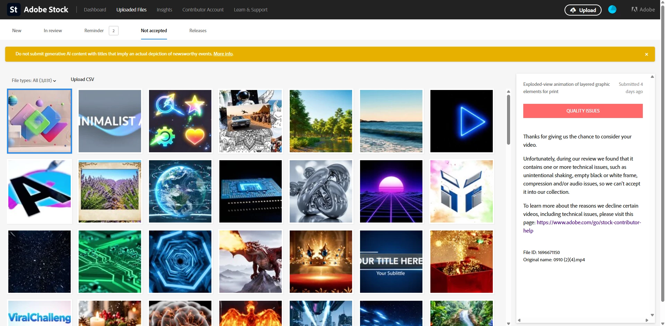Click the gallery scrollbar down arrow
Viewport: 665px width, 326px height.
(x=508, y=324)
